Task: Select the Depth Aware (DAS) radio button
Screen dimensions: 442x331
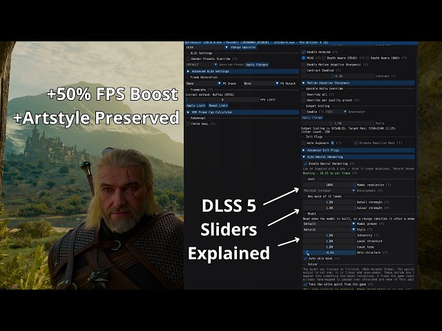Action: tap(367, 58)
